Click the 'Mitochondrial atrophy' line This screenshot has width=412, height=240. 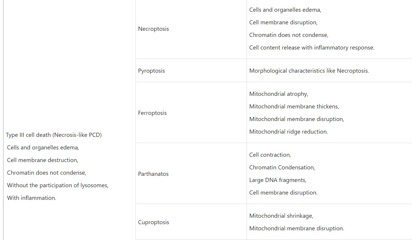click(279, 94)
